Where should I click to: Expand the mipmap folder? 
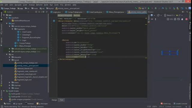tap(10, 85)
